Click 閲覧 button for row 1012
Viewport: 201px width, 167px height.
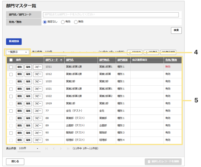(20, 74)
